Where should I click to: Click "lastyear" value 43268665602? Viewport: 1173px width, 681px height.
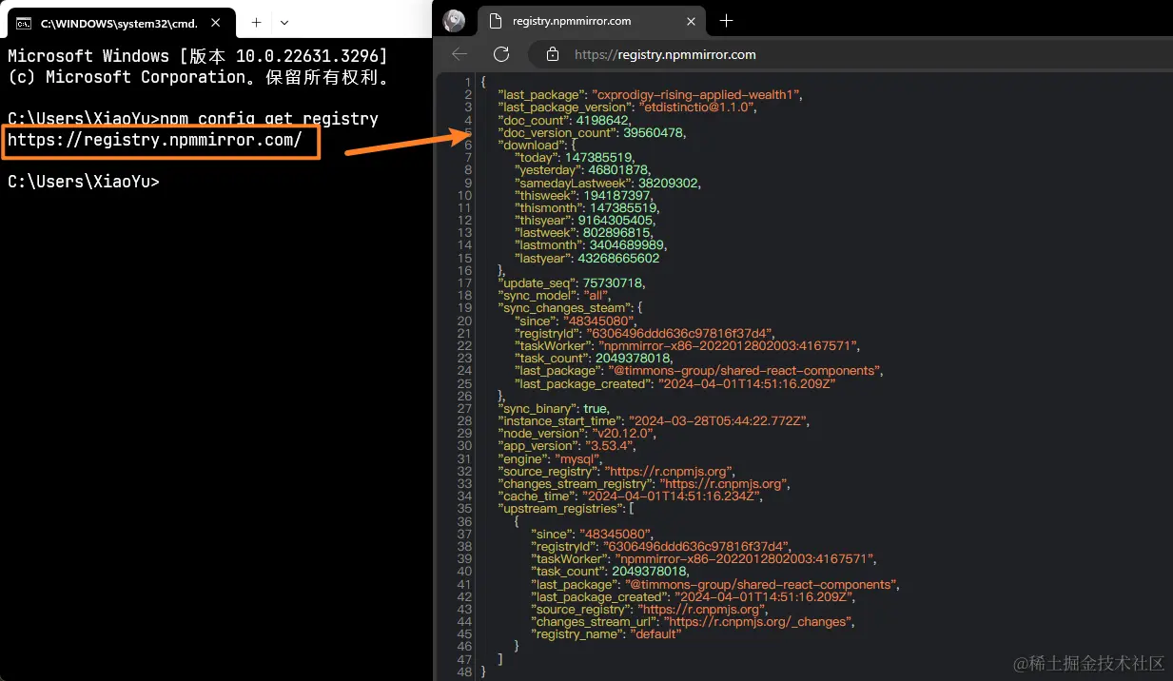(x=617, y=258)
